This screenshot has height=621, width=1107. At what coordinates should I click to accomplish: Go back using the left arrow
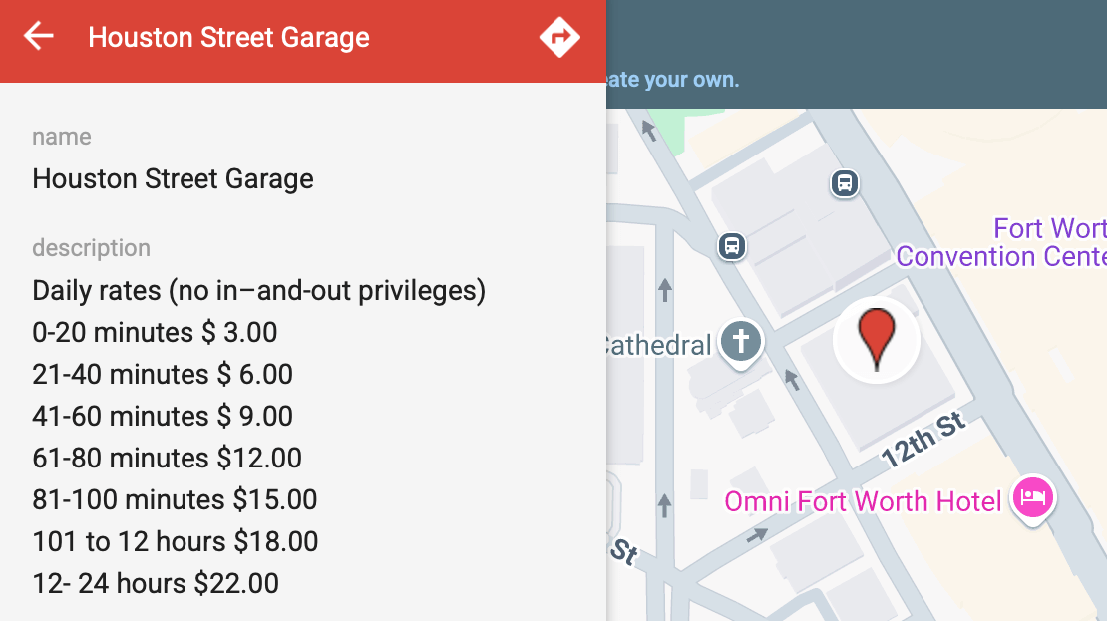(x=39, y=37)
